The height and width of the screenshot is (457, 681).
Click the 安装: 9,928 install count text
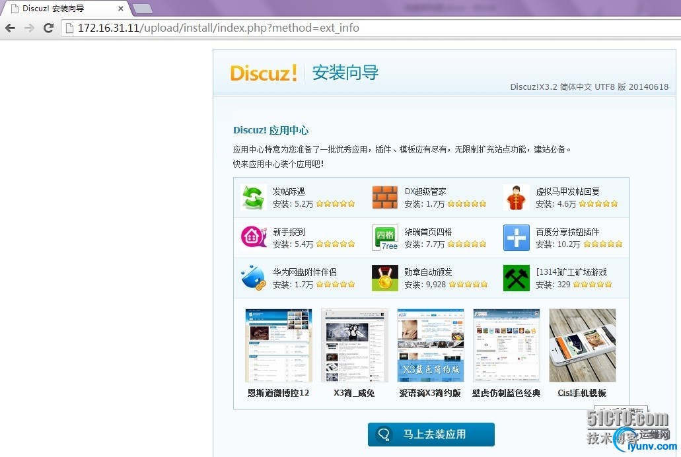pyautogui.click(x=425, y=285)
